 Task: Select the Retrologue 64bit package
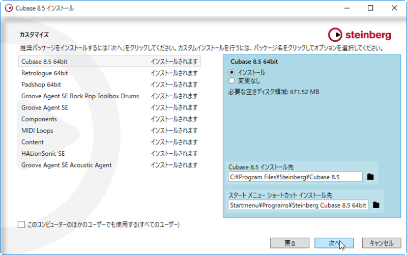pos(109,73)
